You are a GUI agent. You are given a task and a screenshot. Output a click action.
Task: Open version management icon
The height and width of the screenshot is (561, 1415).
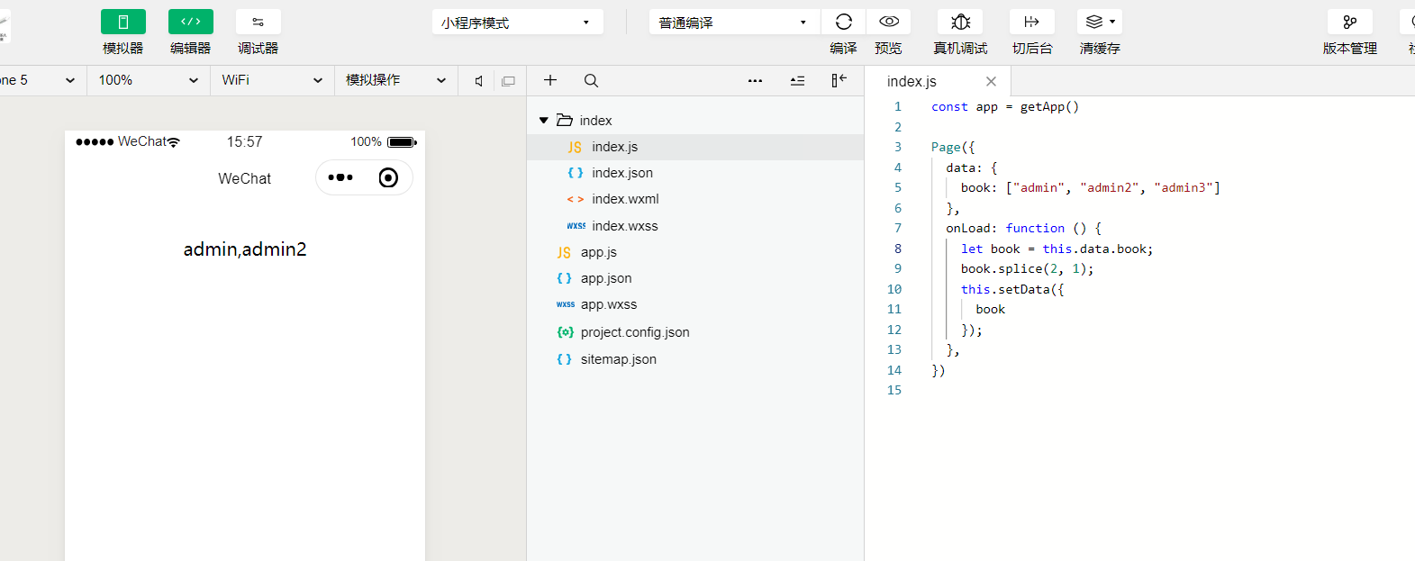(1349, 22)
